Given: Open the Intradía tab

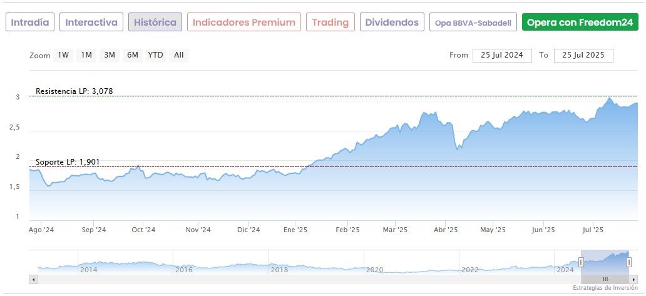Looking at the screenshot, I should tap(30, 23).
